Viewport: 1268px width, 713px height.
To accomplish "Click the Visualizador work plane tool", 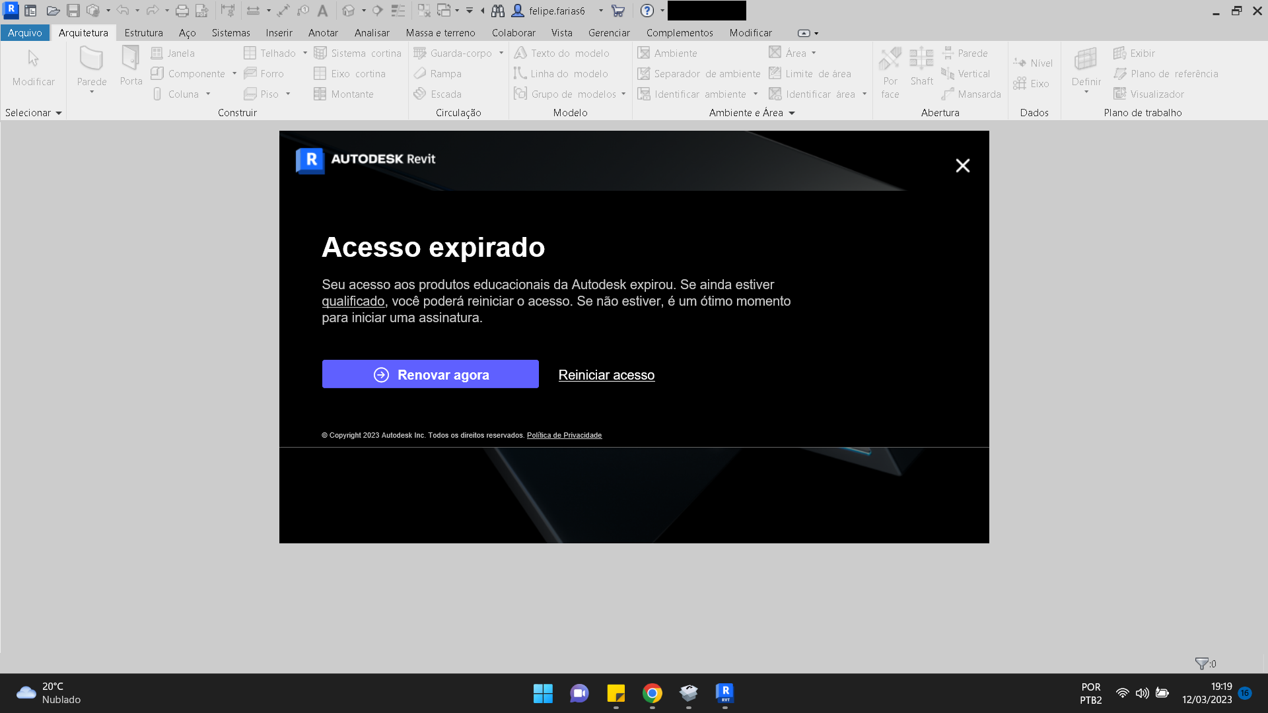I will click(x=1149, y=94).
